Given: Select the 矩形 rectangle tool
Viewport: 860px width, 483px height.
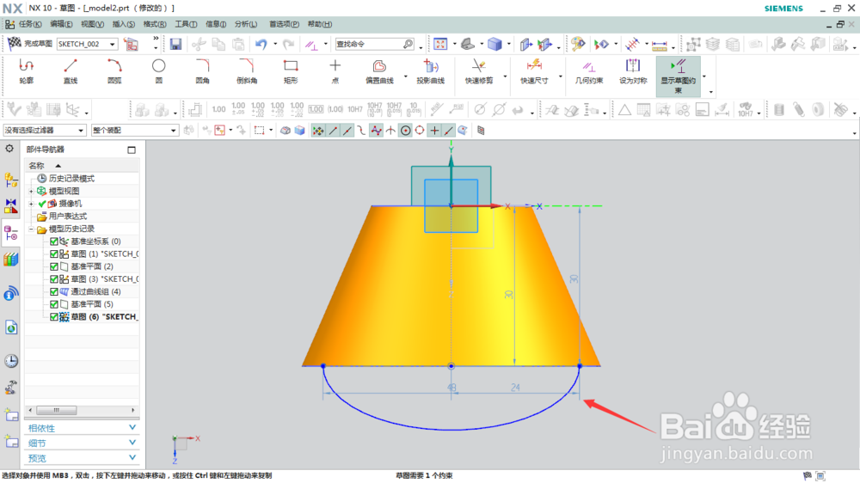Looking at the screenshot, I should tap(291, 71).
